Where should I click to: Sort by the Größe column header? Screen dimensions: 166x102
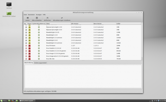(129, 24)
